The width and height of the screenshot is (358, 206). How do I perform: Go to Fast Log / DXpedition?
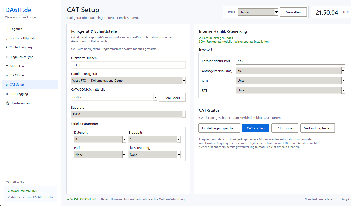30,38
